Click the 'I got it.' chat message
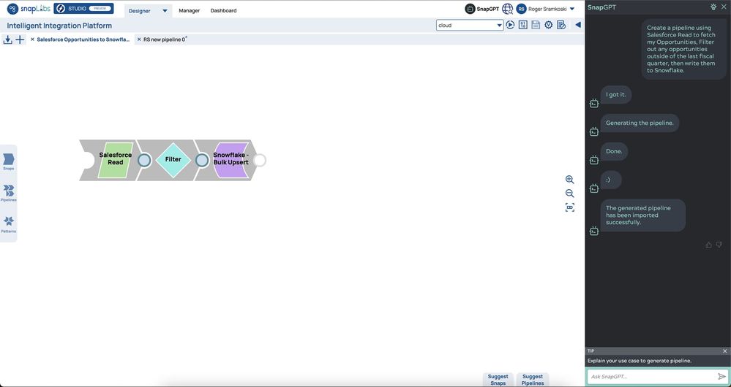 [616, 94]
